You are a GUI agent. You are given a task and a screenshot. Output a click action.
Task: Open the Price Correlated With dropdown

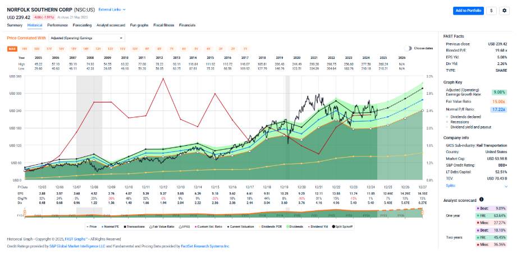pos(86,38)
